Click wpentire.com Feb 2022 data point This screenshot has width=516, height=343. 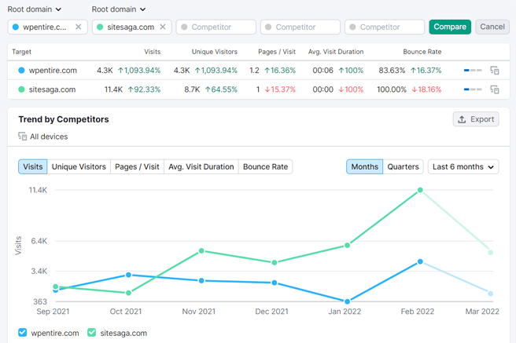tap(420, 261)
